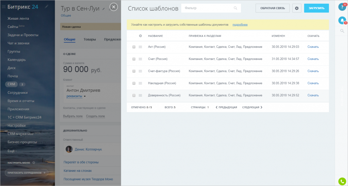This screenshot has height=186, width=348.
Task: Tick the checkbox for Счет (Россия)
Action: coord(134,59)
